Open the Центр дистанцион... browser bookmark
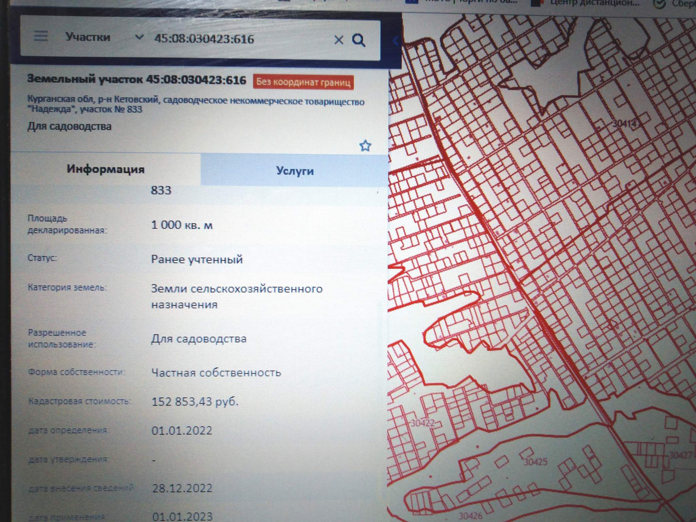 click(585, 3)
